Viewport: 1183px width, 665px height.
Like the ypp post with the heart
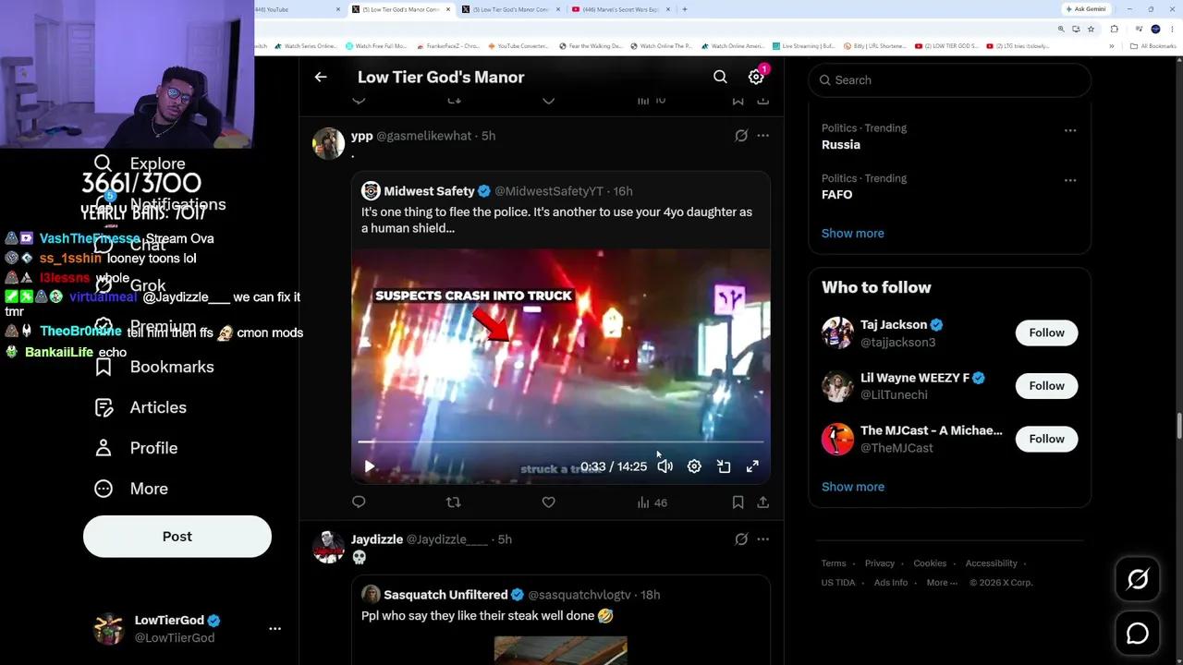[x=548, y=502]
